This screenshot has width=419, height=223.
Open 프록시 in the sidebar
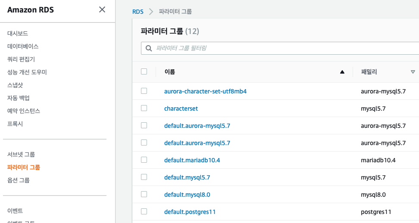click(15, 124)
